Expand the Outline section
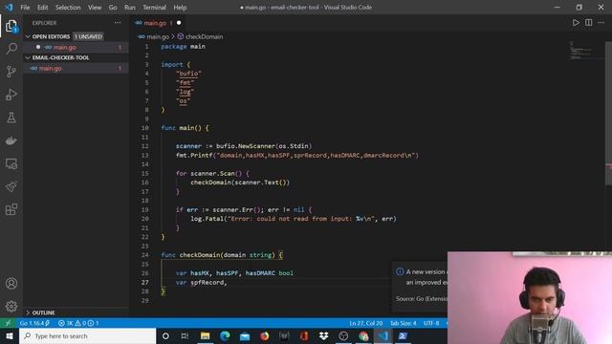612x344 pixels. coord(43,312)
